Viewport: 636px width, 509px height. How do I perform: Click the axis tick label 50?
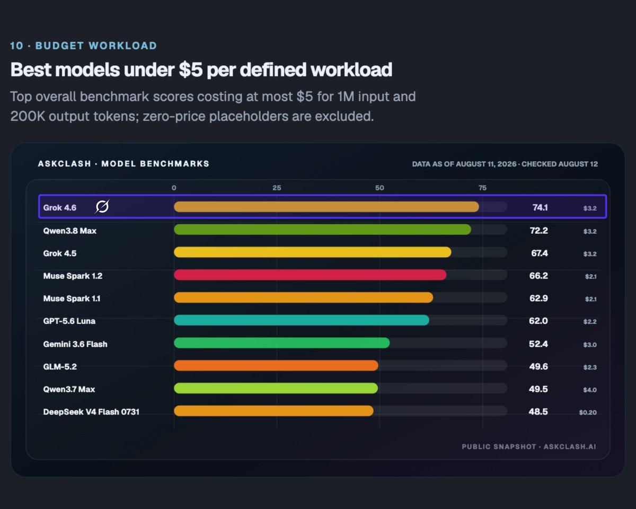pyautogui.click(x=379, y=188)
